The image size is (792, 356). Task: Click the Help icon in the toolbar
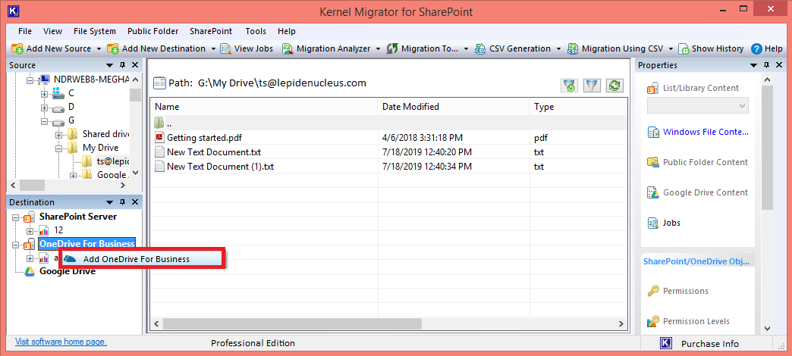(756, 49)
